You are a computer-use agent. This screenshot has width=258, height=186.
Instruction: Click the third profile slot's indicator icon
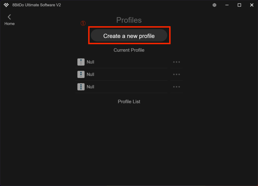(x=81, y=87)
